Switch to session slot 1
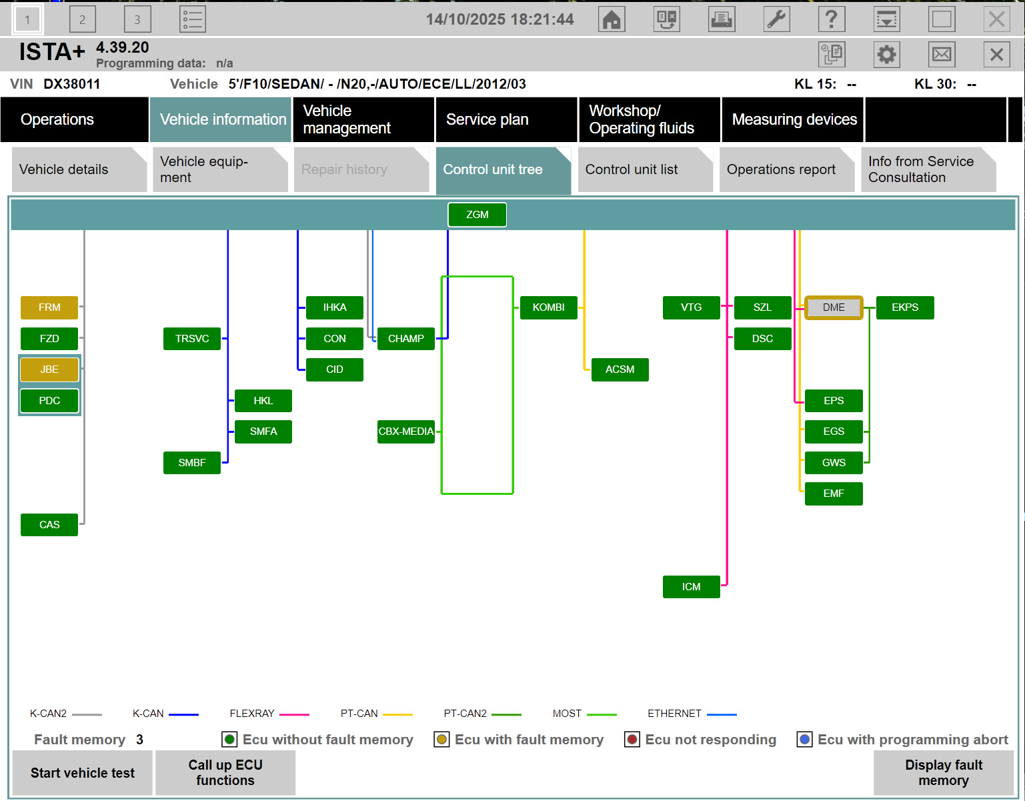Screen dimensions: 1025x801 coord(27,19)
